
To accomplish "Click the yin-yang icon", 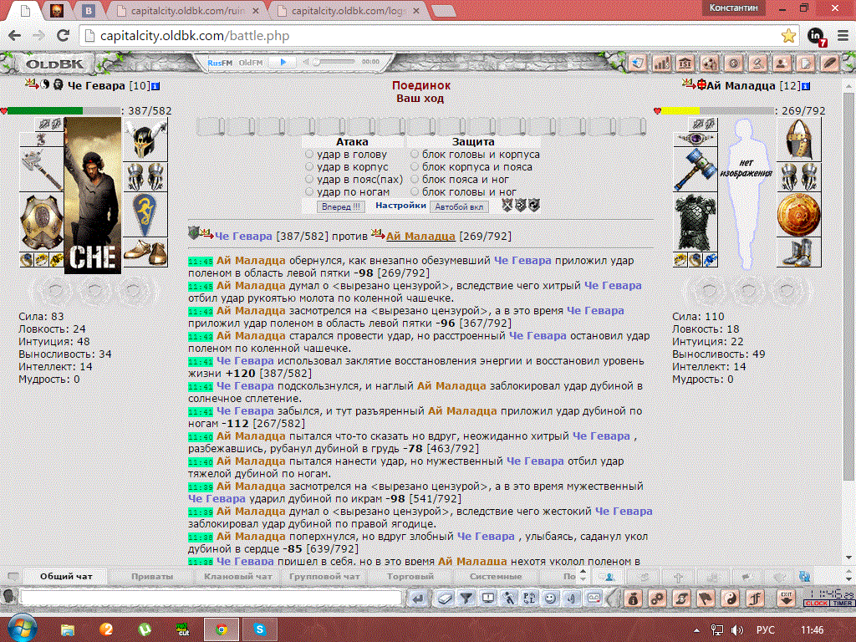I will click(x=731, y=599).
